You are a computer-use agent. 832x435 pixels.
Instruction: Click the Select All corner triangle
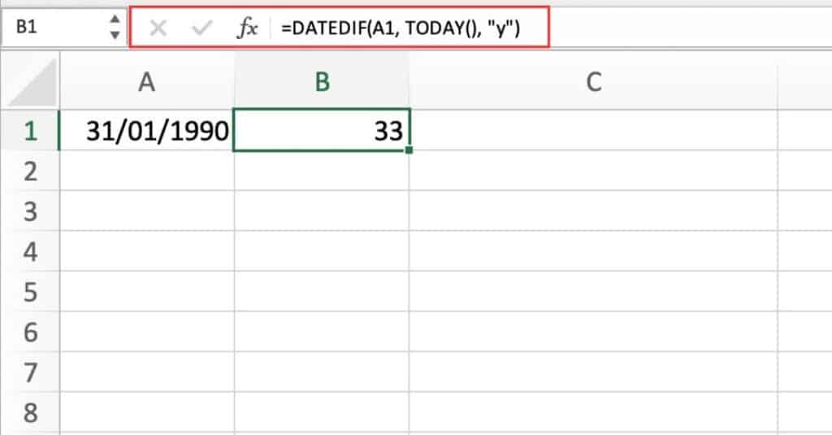(32, 83)
